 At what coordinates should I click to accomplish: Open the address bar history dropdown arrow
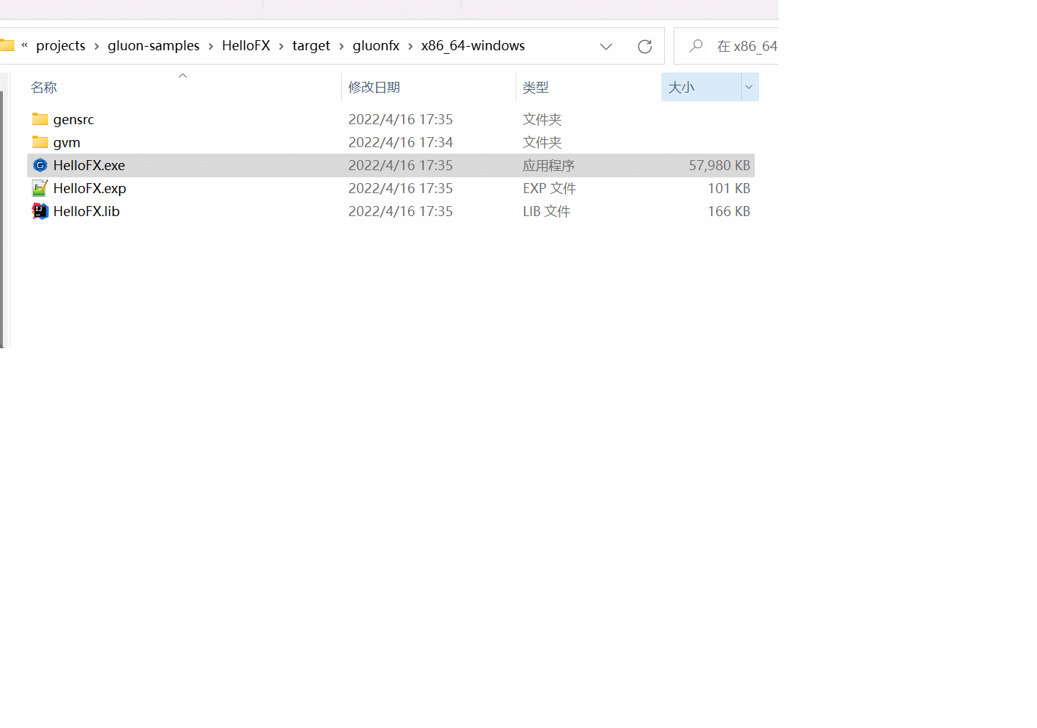(605, 45)
